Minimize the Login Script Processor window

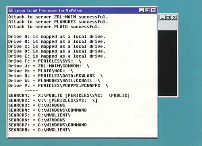click(x=141, y=10)
